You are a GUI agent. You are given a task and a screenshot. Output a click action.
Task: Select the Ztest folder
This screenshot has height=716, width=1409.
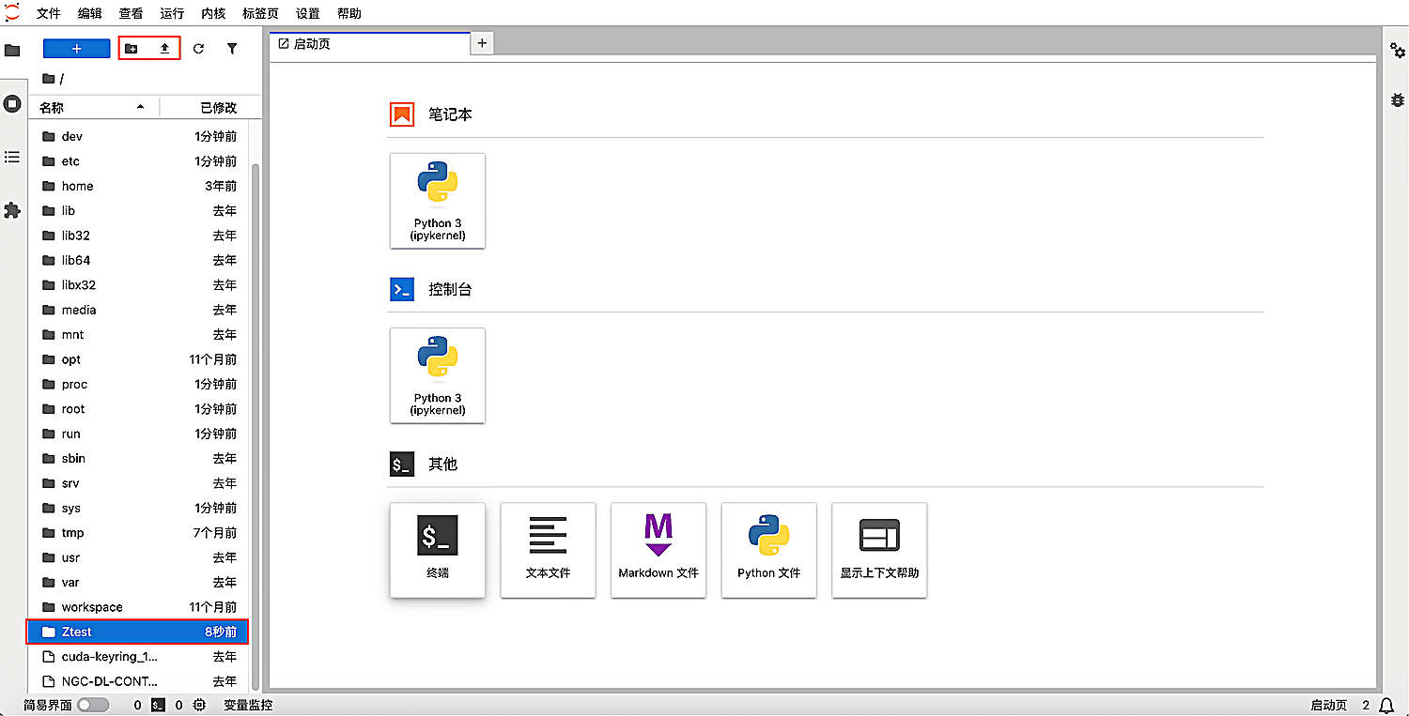(x=138, y=632)
